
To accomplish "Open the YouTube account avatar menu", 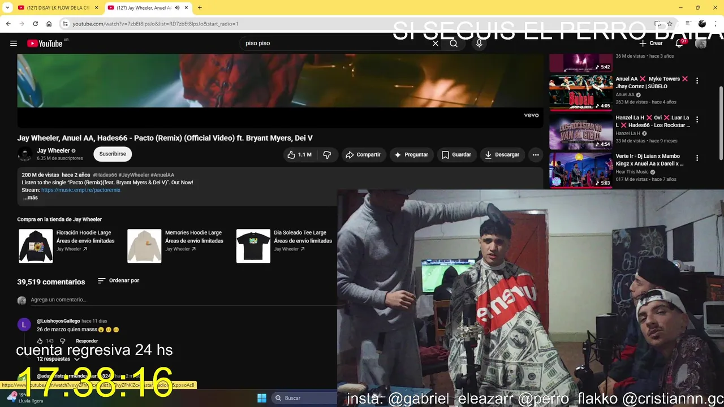I will tap(701, 44).
